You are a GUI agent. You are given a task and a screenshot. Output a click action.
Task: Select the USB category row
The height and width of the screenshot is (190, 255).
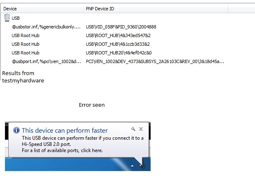tap(16, 18)
